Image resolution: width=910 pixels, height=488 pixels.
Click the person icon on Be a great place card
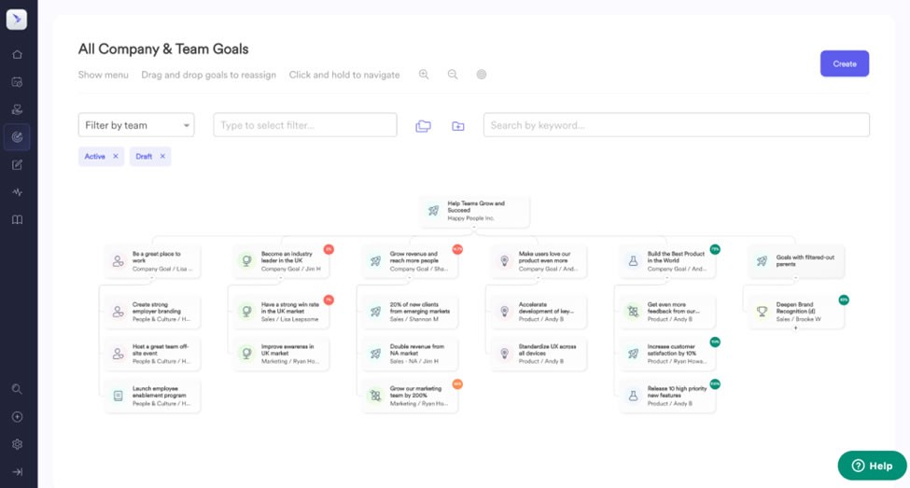click(118, 261)
